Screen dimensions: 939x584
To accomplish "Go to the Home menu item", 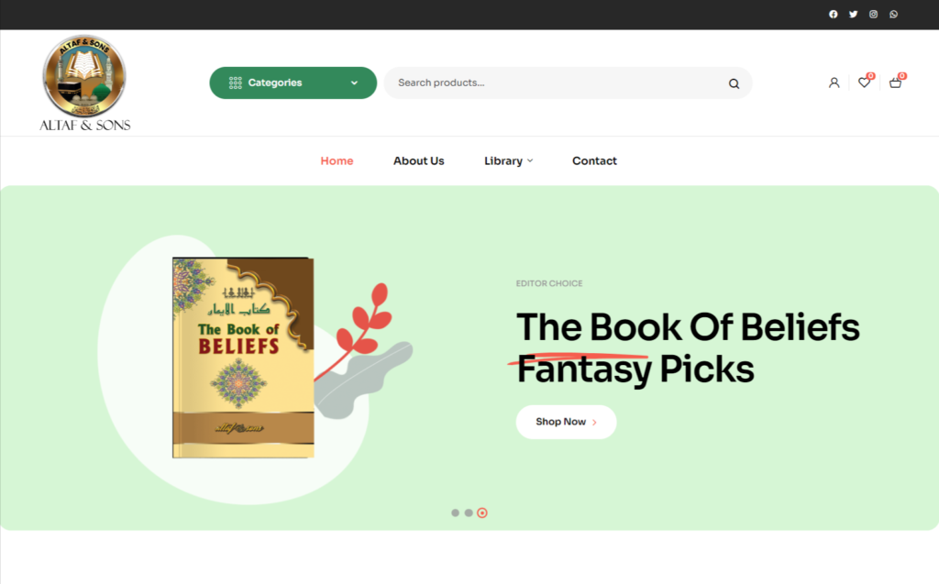I will [337, 160].
